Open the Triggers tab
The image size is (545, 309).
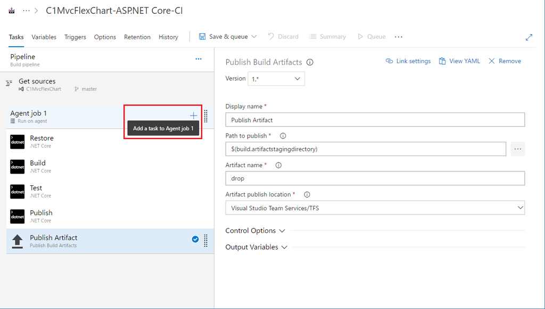pyautogui.click(x=75, y=37)
